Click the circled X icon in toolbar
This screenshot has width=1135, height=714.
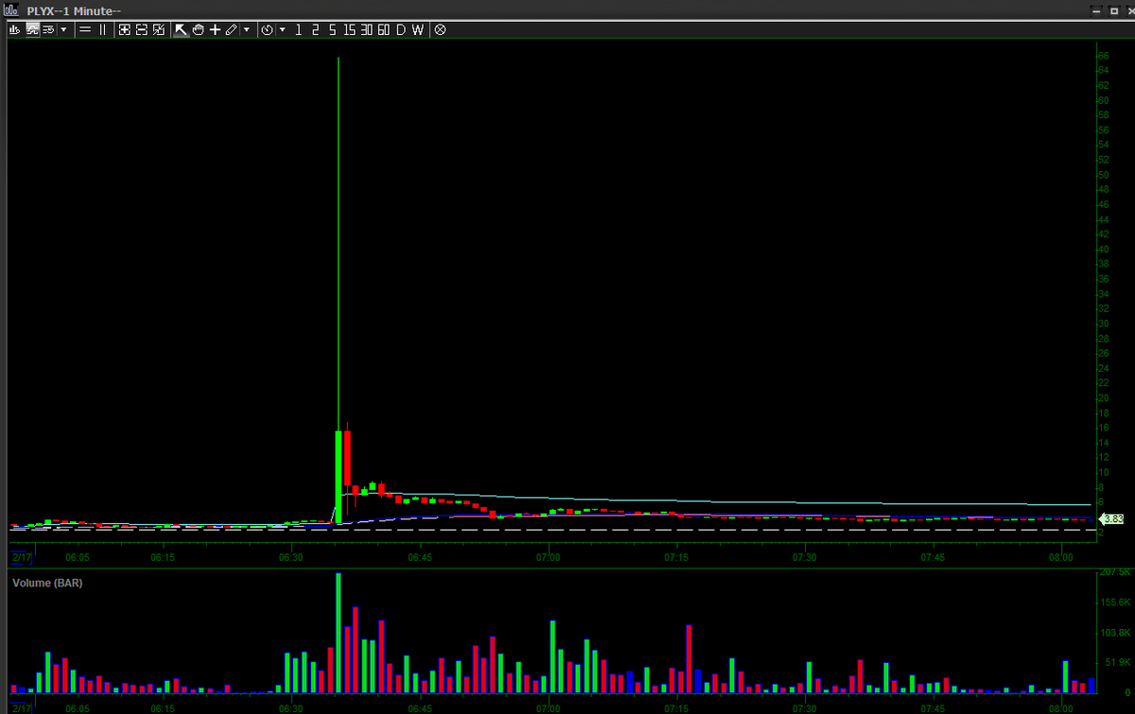click(x=440, y=29)
